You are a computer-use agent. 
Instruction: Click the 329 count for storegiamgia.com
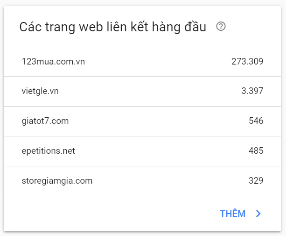coord(256,181)
